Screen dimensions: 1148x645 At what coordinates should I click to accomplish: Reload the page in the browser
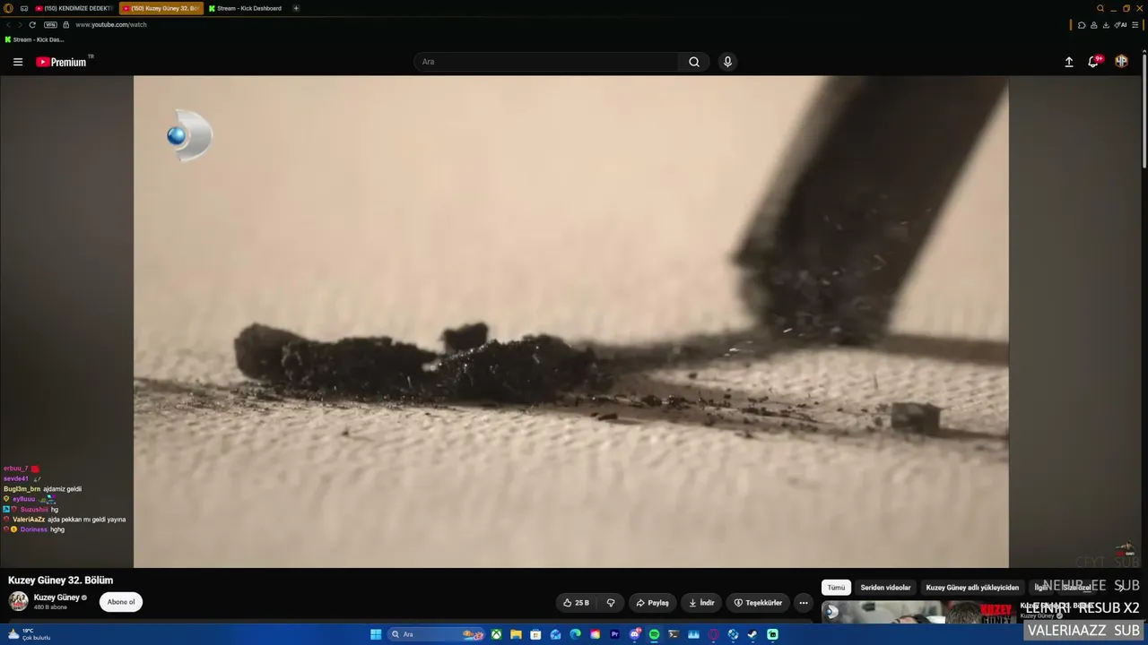(32, 24)
